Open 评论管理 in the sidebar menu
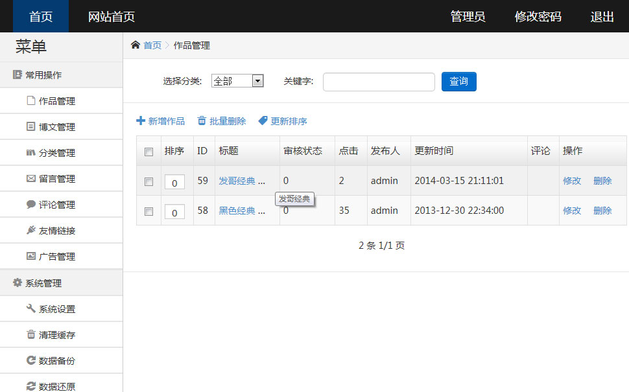This screenshot has height=392, width=629. pos(62,204)
